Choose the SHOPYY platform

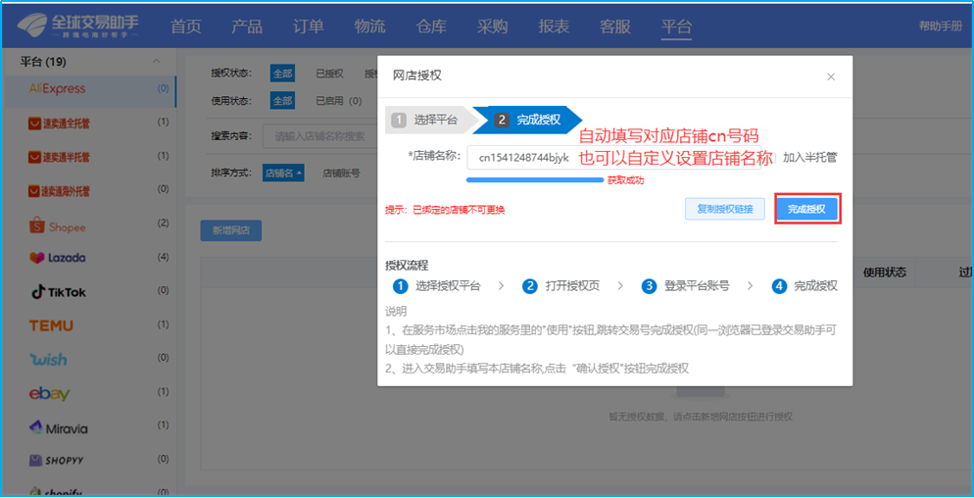57,461
